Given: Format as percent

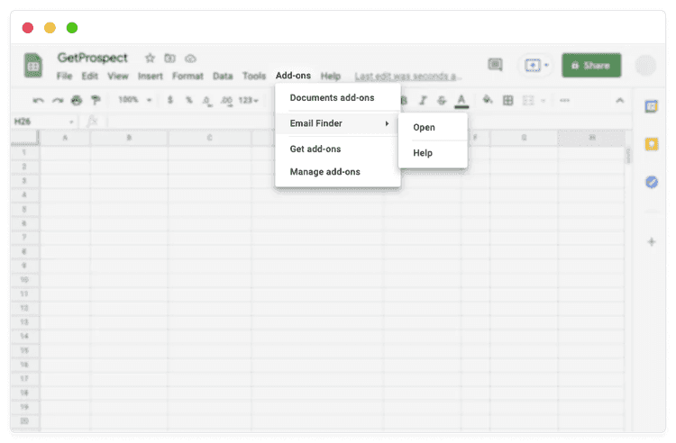Looking at the screenshot, I should (x=189, y=100).
